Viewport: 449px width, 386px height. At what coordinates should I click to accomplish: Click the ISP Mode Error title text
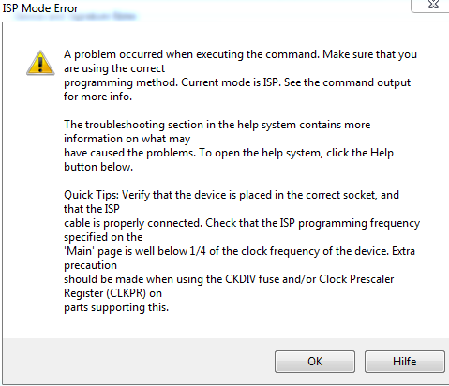pyautogui.click(x=40, y=8)
